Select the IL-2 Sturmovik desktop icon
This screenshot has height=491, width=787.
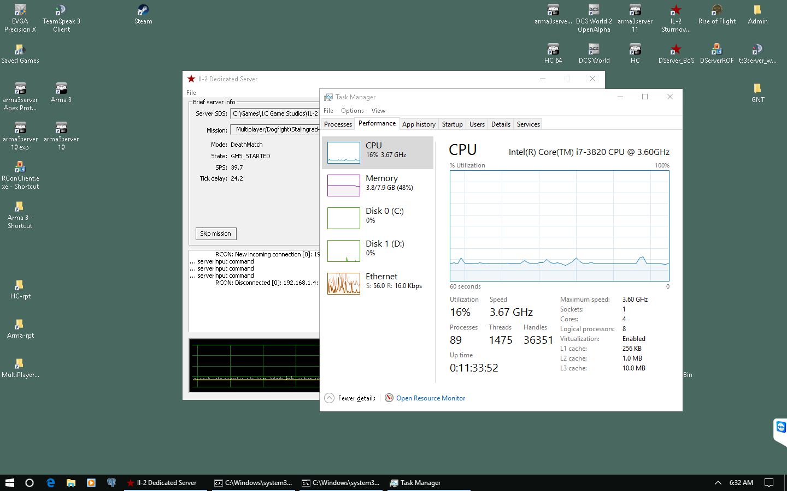tap(676, 18)
